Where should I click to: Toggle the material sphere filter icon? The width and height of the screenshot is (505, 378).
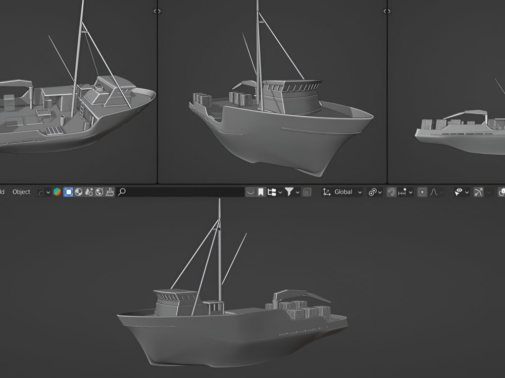[x=79, y=192]
